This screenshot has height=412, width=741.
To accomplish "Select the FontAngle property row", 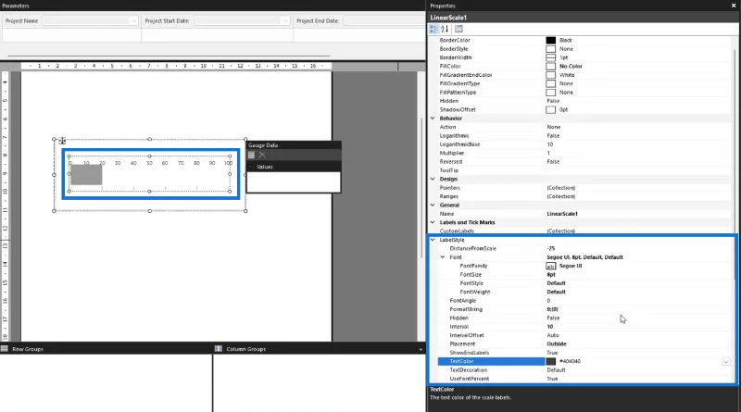I will [x=584, y=301].
